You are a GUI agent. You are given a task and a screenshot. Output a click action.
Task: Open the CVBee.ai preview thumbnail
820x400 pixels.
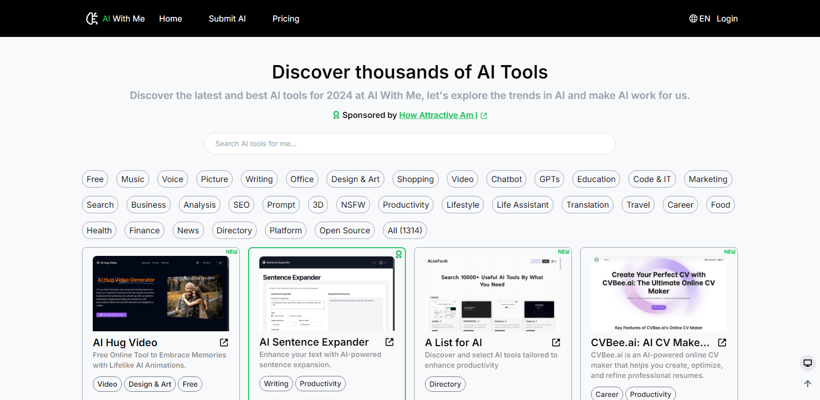click(x=659, y=293)
